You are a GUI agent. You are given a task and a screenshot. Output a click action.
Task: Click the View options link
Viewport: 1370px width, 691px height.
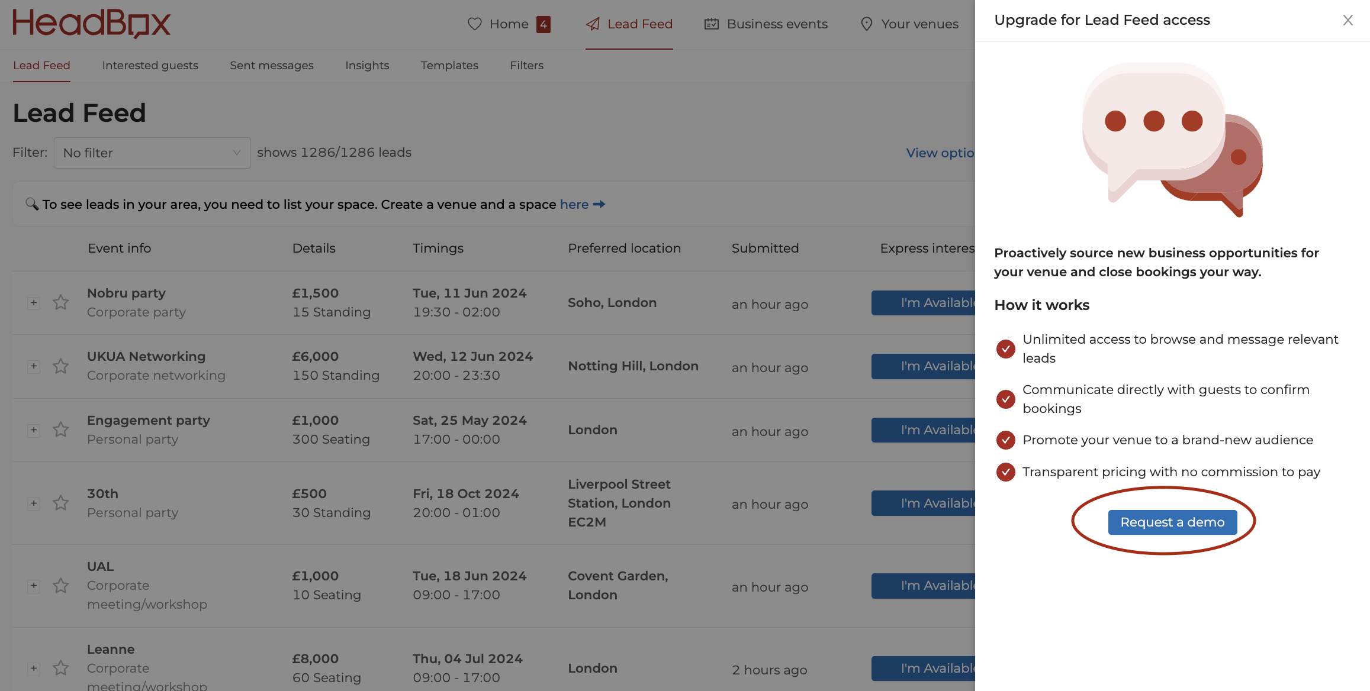pyautogui.click(x=940, y=153)
